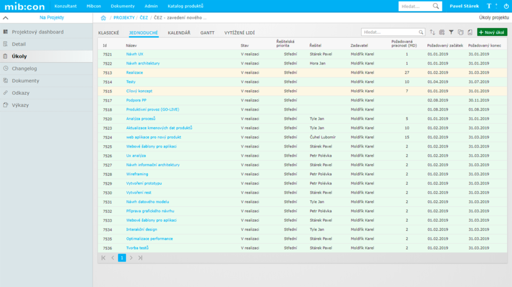
Task: Open the Pavel Stárek user menu
Action: tap(464, 6)
